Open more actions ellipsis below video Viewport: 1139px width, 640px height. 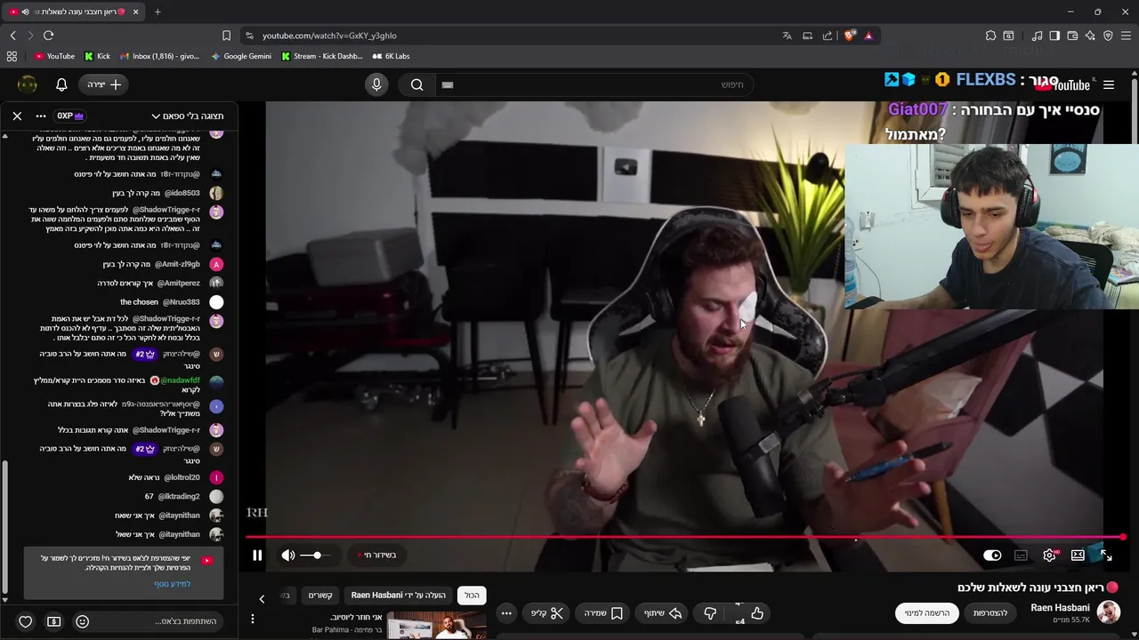pos(506,613)
